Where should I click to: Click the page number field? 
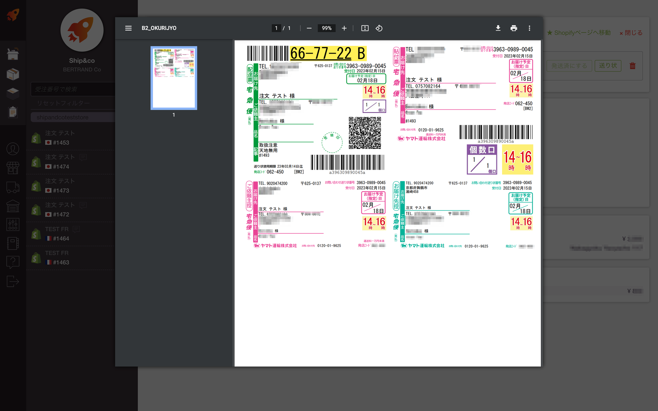276,28
